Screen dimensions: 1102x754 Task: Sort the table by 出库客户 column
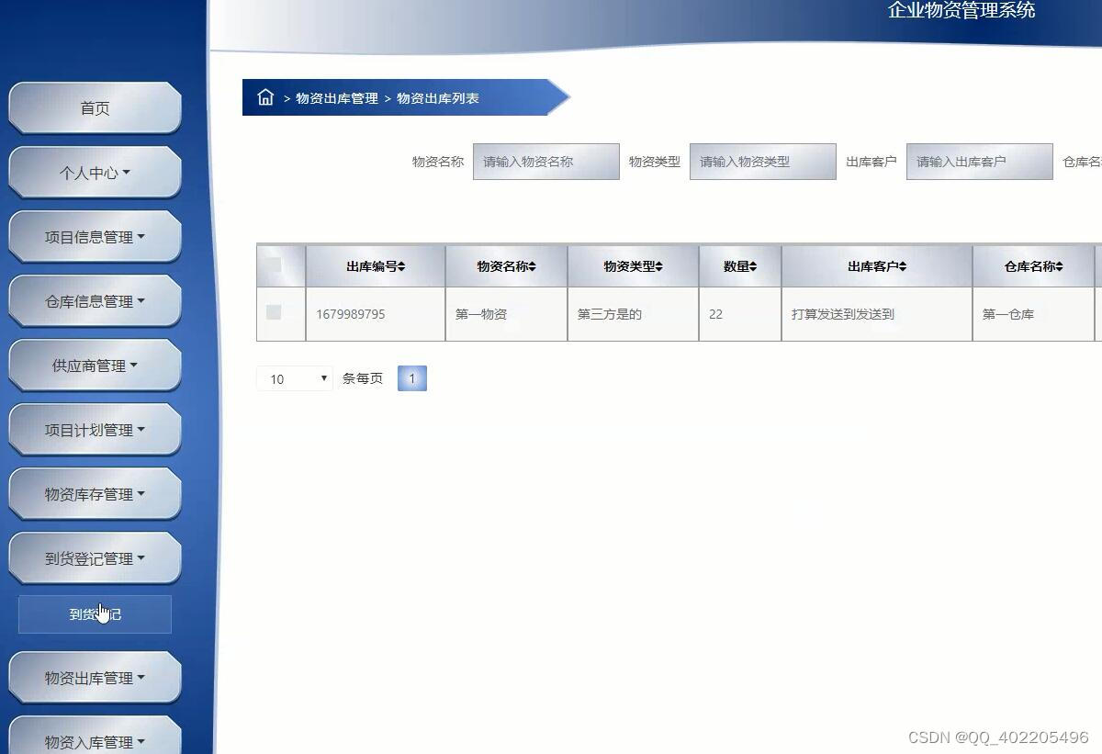875,265
